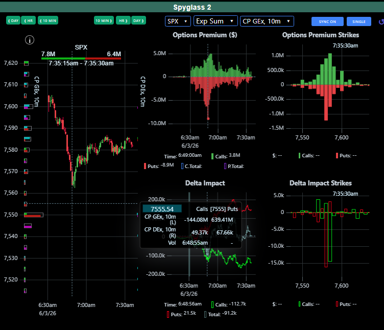Screen dimensions: 384x330
Task: Toggle the SYNC ON button
Action: pyautogui.click(x=327, y=21)
